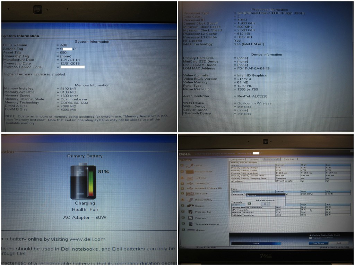Viewport: 355px width, 266px height.
Task: Click the warning triangle beside Hard Drive
Action: tap(182, 178)
